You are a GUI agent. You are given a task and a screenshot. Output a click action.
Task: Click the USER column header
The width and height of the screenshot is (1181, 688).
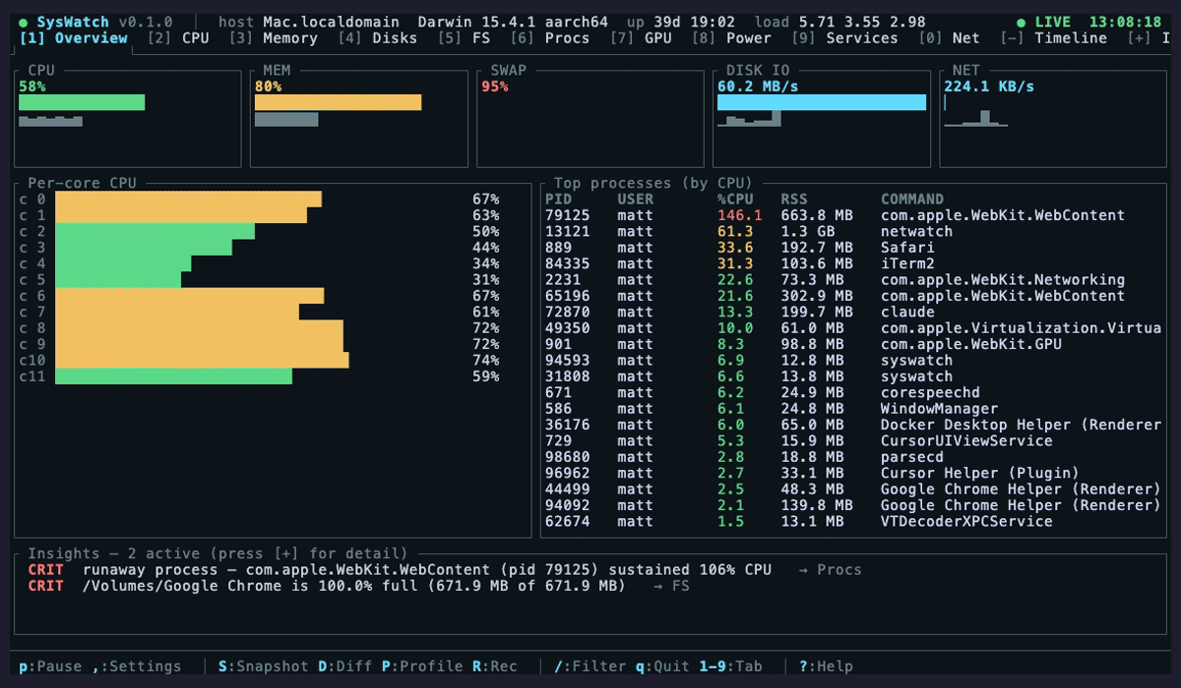(x=636, y=200)
